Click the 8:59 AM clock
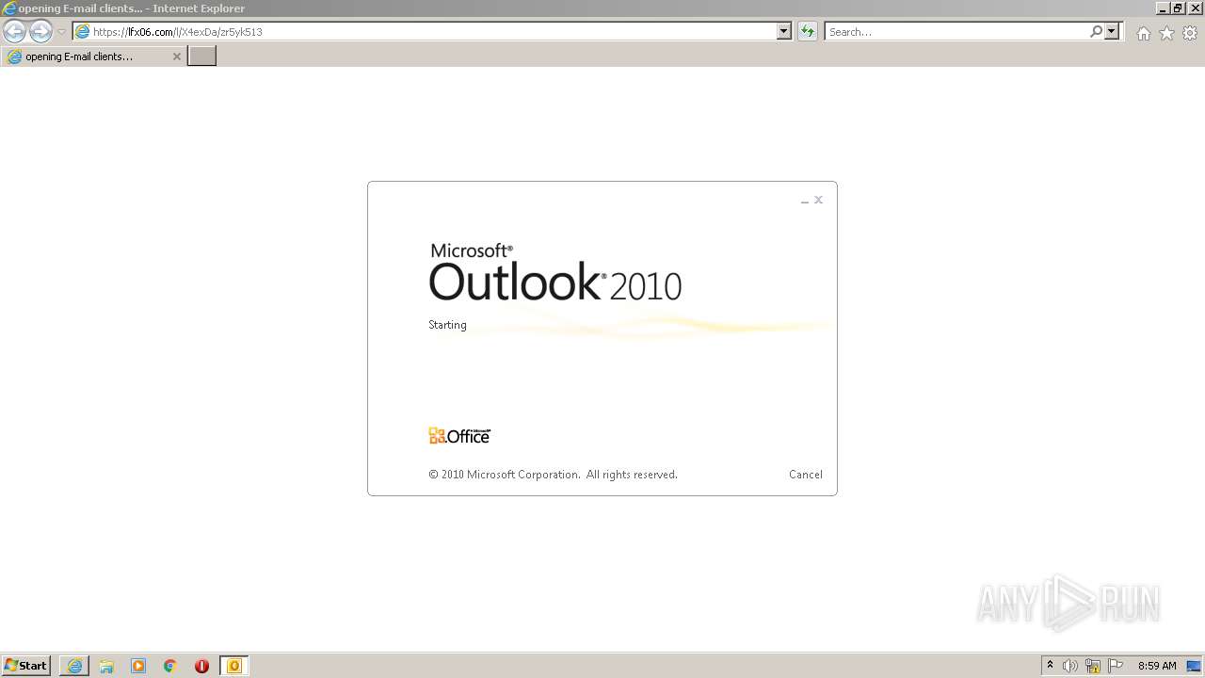Viewport: 1205px width, 678px height. (x=1157, y=666)
